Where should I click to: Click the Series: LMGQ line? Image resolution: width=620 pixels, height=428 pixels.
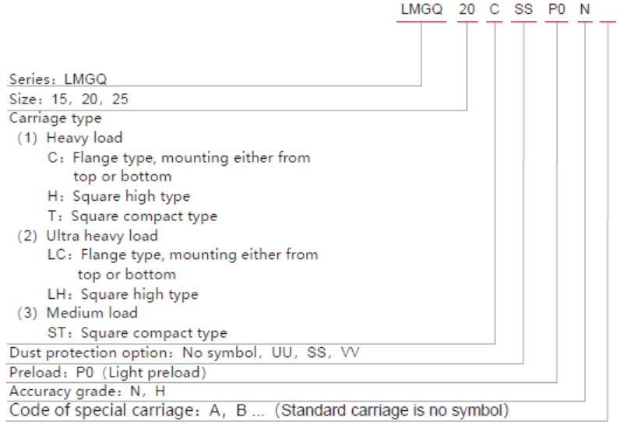point(58,79)
